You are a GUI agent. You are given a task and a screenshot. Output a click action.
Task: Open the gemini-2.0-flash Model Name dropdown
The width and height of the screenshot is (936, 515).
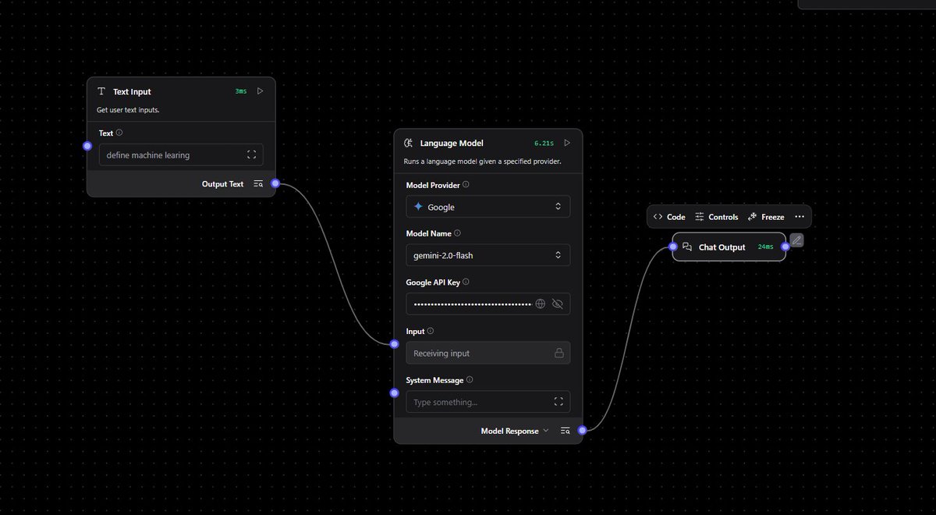pyautogui.click(x=488, y=255)
